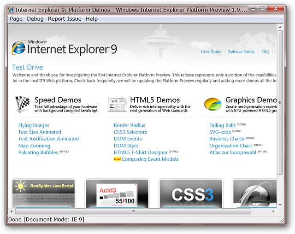This screenshot has height=234, width=295.
Task: Click the Done Document Mode status text
Action: (46, 219)
